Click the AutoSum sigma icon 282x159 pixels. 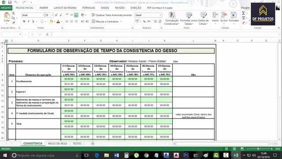click(x=244, y=13)
